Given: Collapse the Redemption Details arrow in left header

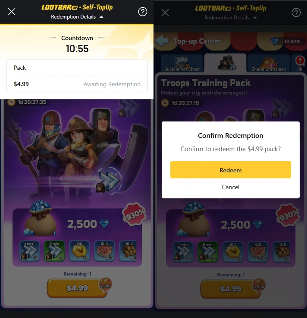Looking at the screenshot, I should click(x=101, y=17).
